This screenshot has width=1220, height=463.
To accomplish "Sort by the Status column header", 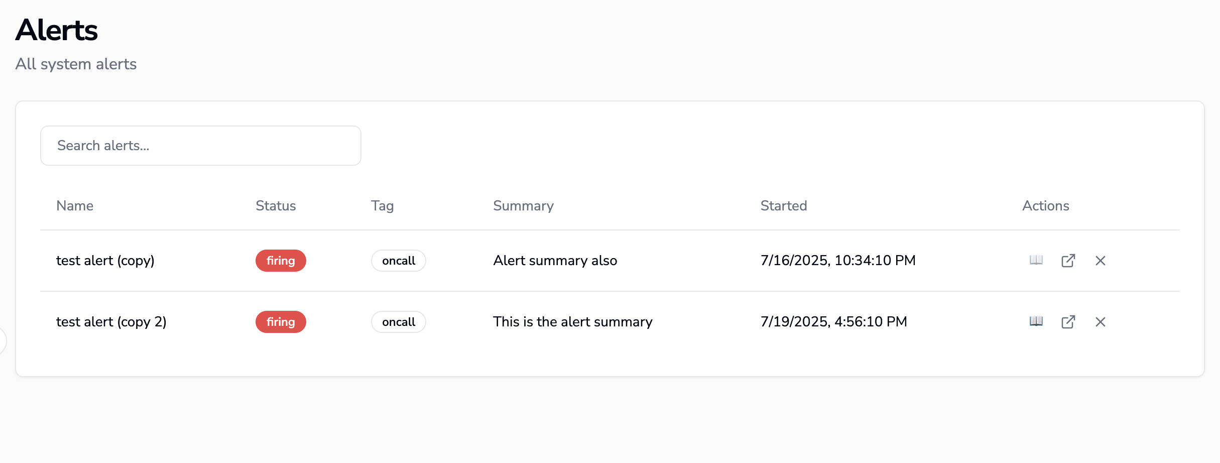I will (x=276, y=206).
